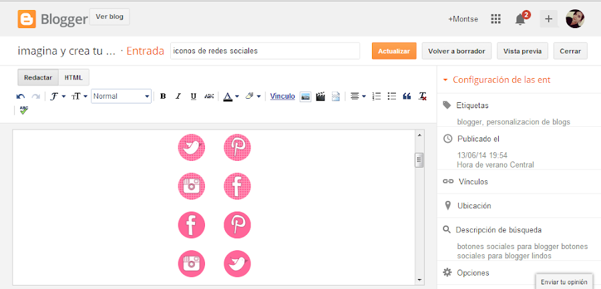Insert an image into the post

305,97
